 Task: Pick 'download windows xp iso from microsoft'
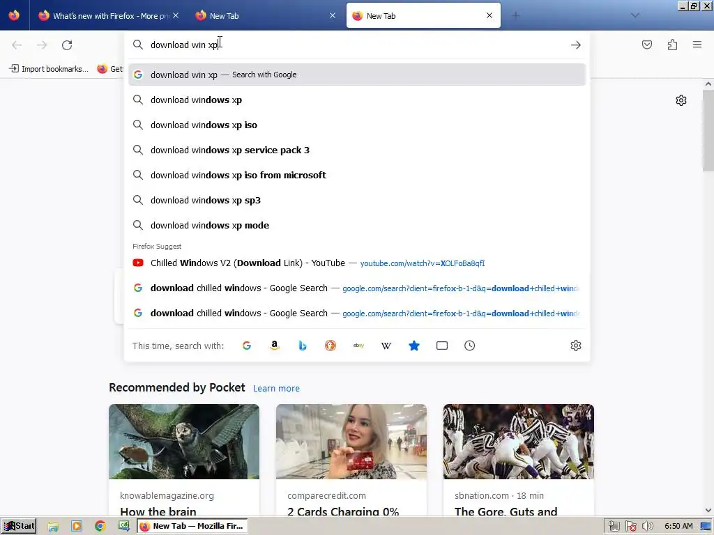[357, 175]
